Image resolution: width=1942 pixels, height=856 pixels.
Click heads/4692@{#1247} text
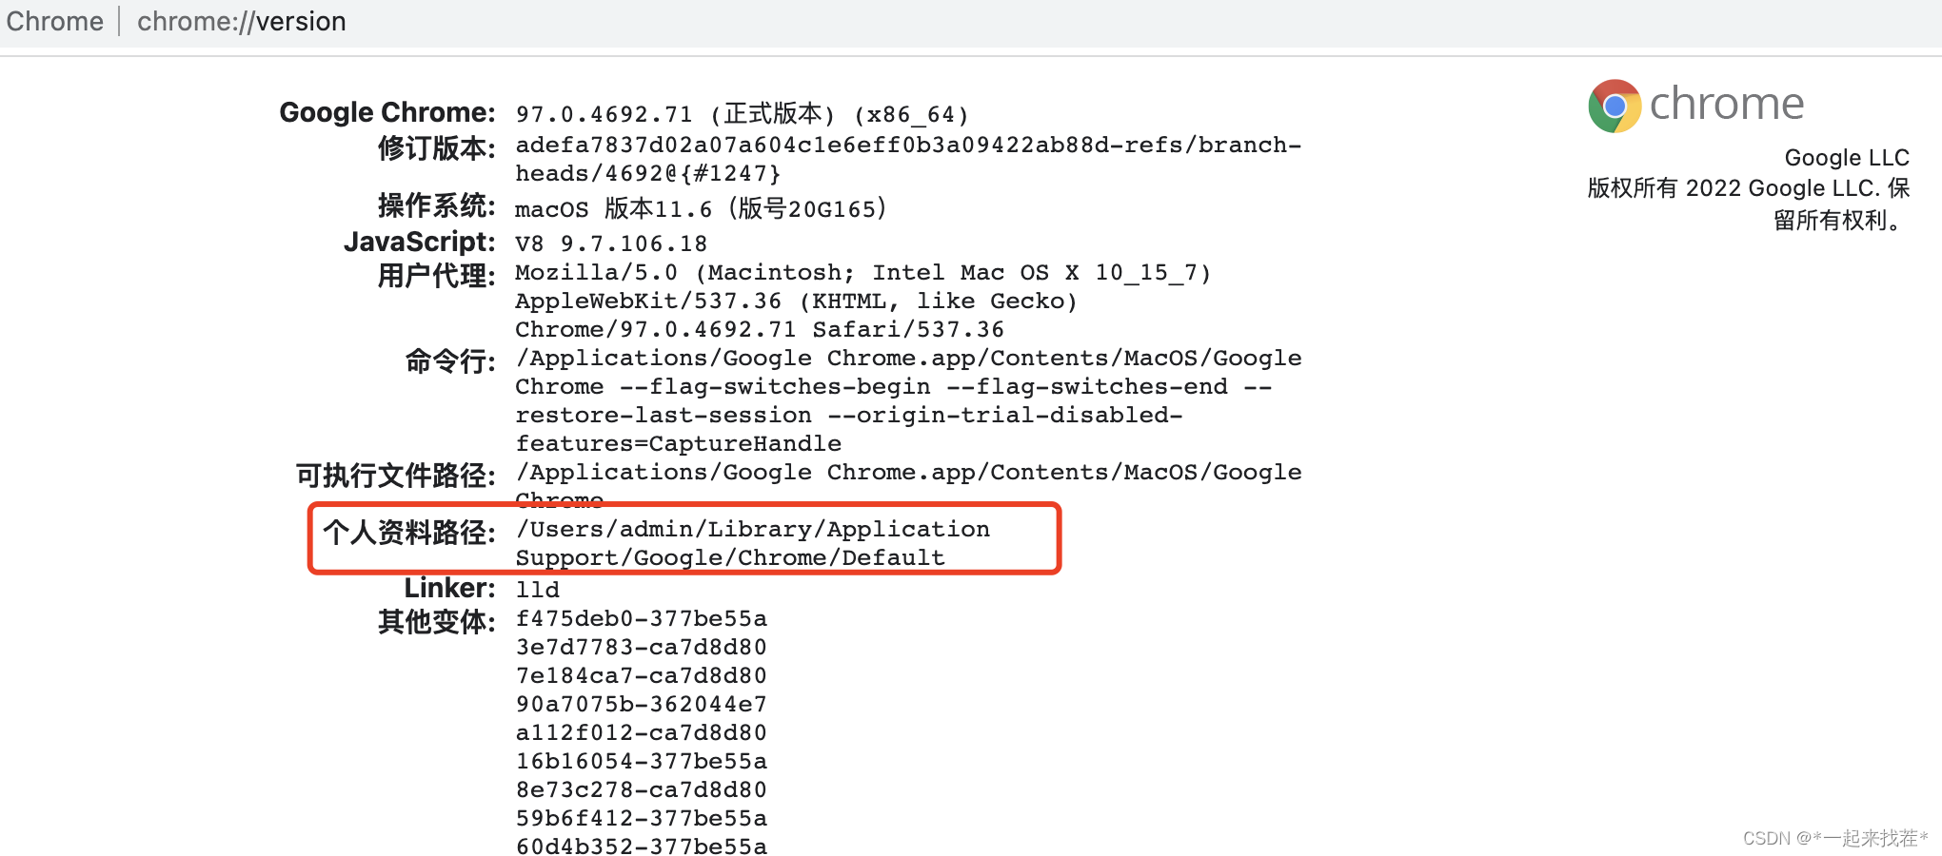(x=648, y=173)
